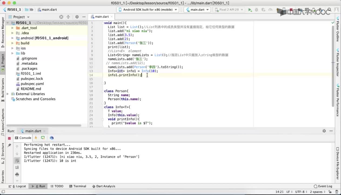Open Run panel settings gear
Image resolution: width=341 pixels, height=195 pixels.
324,131
